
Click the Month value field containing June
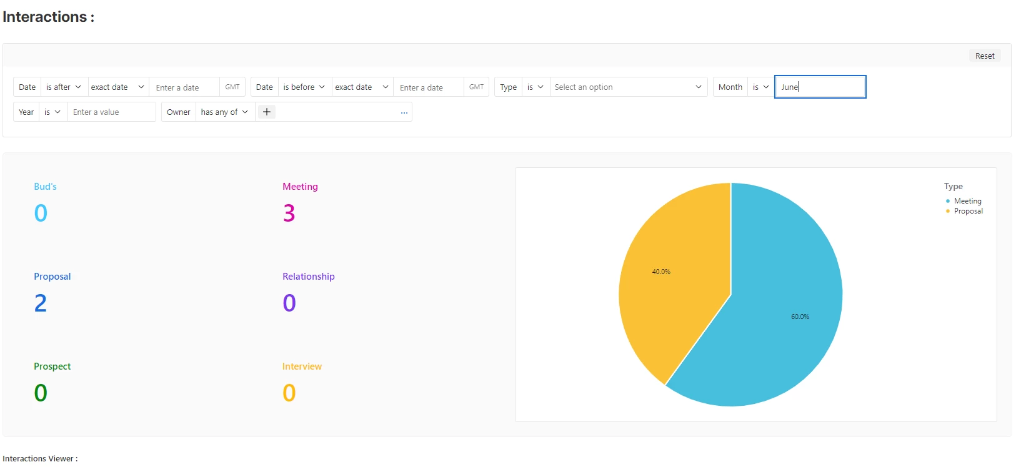click(820, 87)
